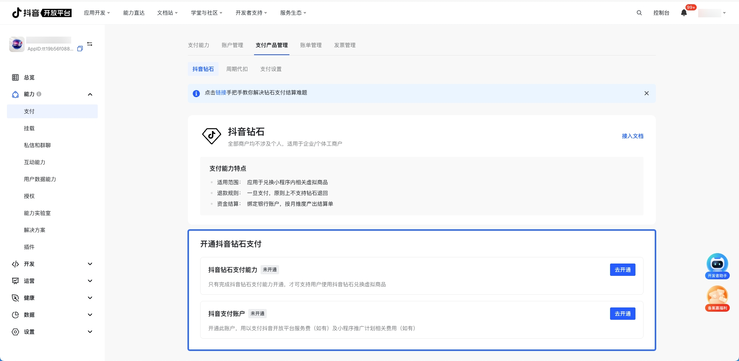Click the 未开通 badge beside 抖音支付账户
This screenshot has height=361, width=739.
click(257, 314)
